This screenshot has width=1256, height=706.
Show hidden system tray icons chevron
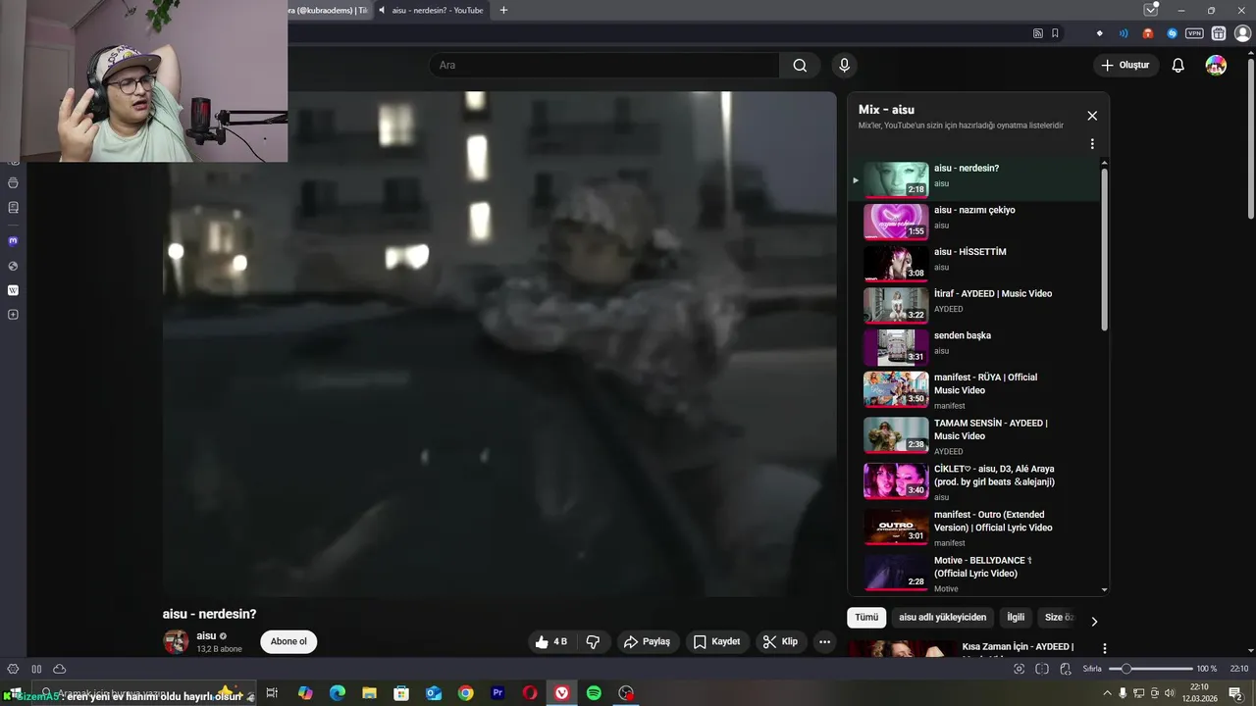pyautogui.click(x=1108, y=693)
